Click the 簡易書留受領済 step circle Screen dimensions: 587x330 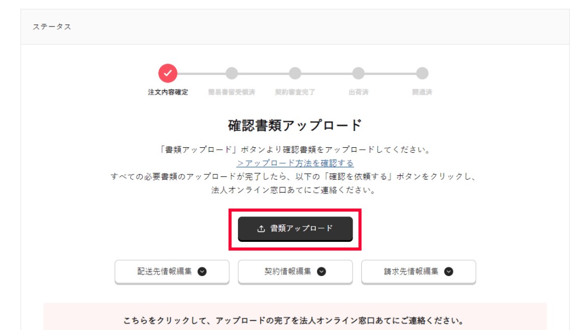click(231, 73)
